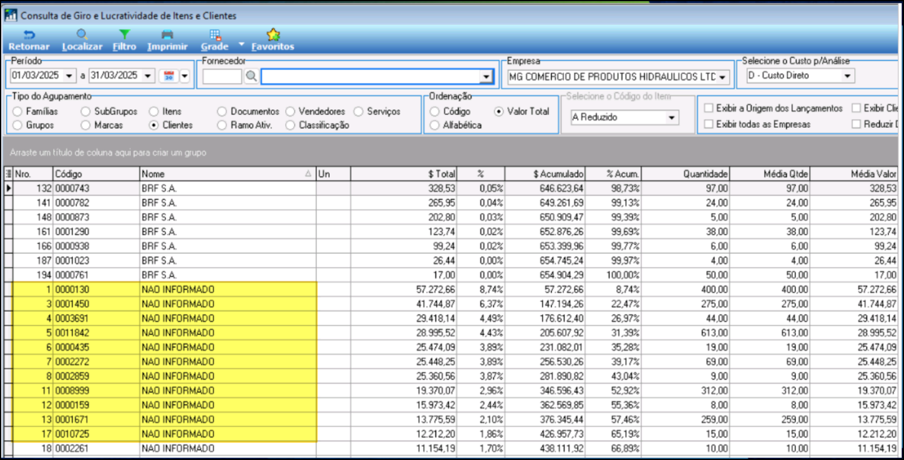
Task: Click the 613,00 quantity cell
Action: click(x=685, y=333)
